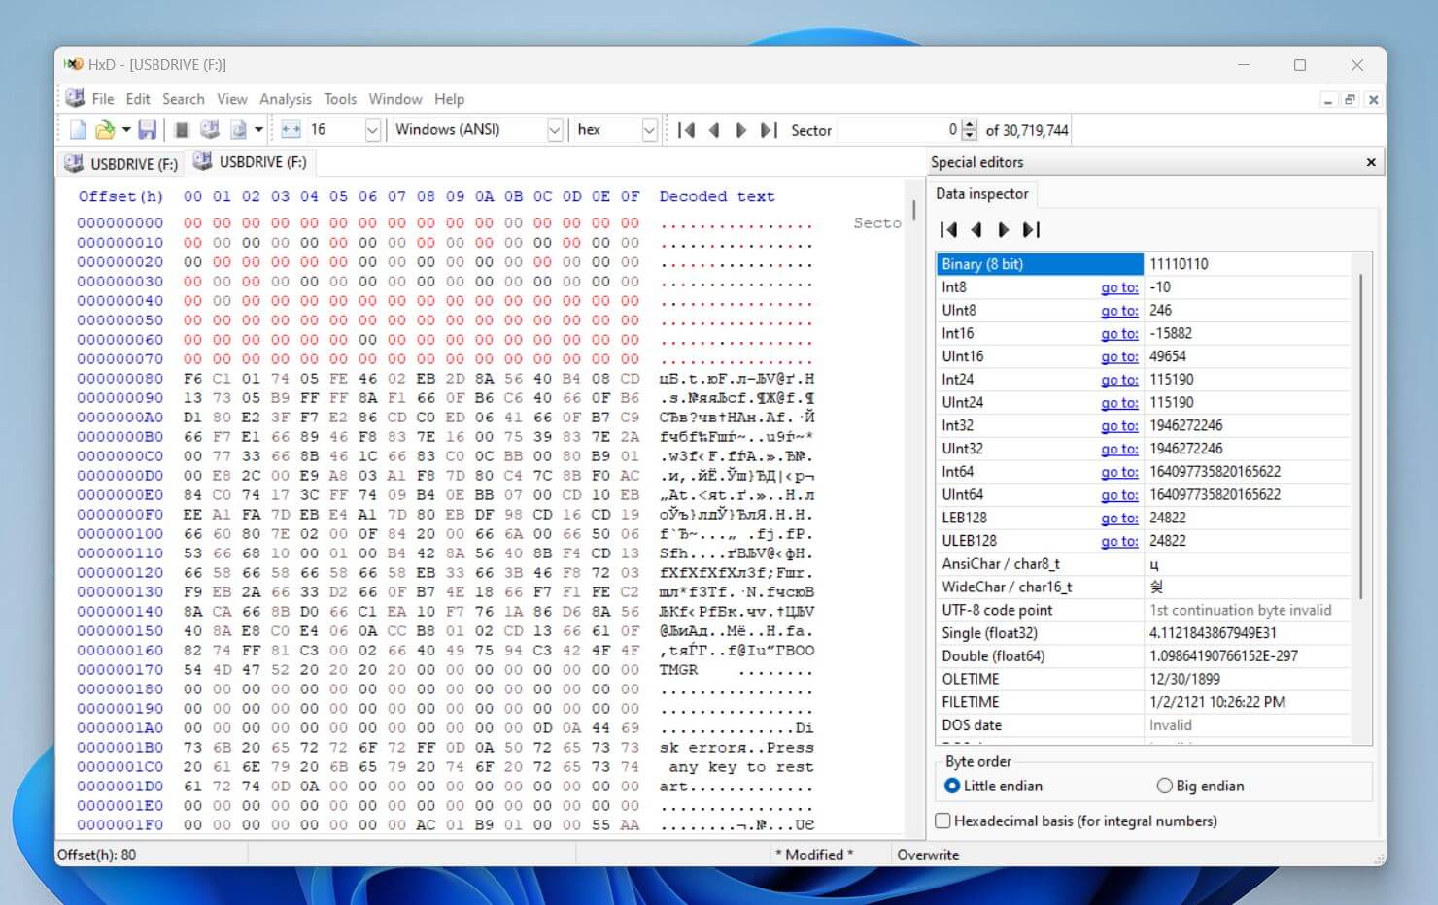Open the character set dropdown Windows (ANSI)
The width and height of the screenshot is (1438, 905).
554,129
